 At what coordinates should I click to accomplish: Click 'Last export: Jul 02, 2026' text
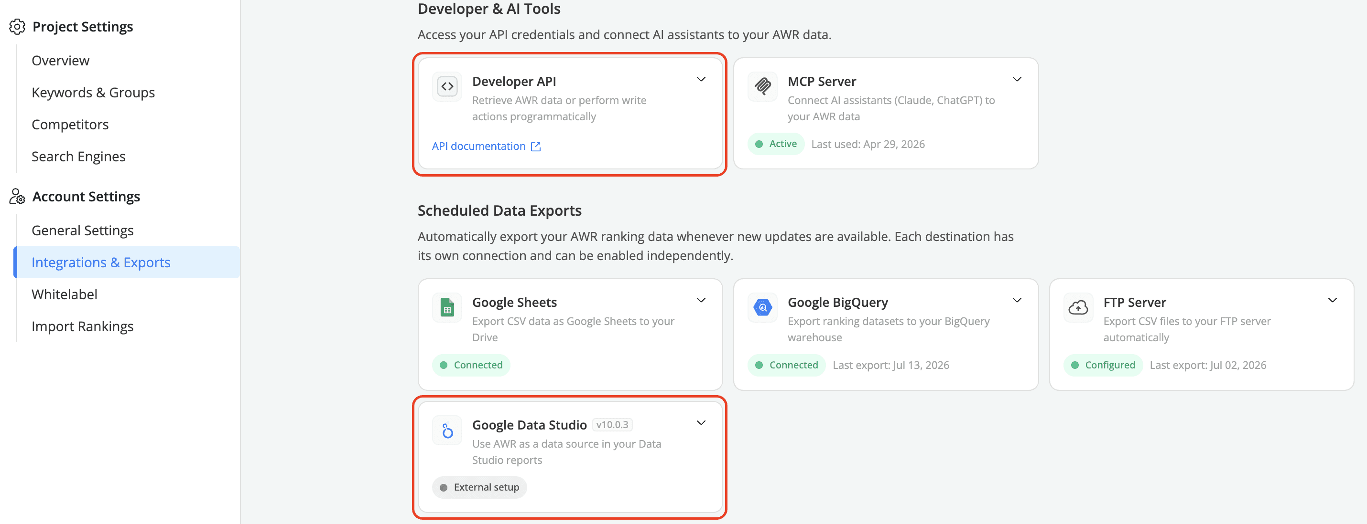point(1208,365)
